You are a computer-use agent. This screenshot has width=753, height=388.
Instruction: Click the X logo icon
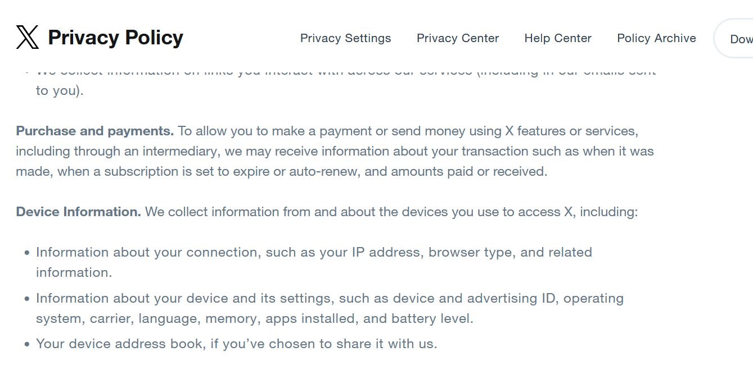28,38
